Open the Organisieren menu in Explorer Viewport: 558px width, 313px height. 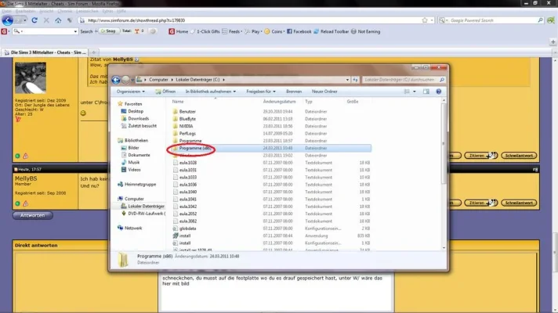pos(131,92)
